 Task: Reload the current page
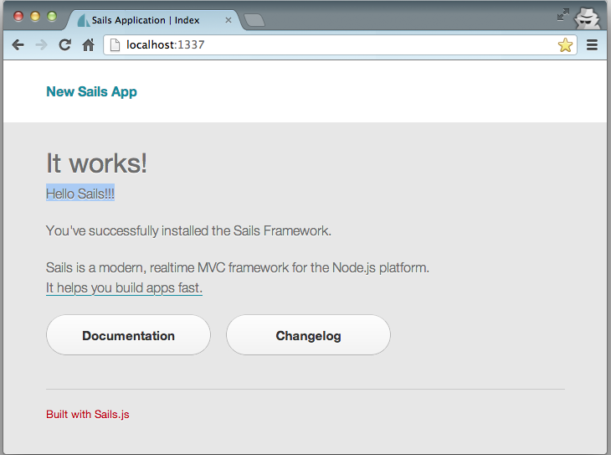coord(64,45)
